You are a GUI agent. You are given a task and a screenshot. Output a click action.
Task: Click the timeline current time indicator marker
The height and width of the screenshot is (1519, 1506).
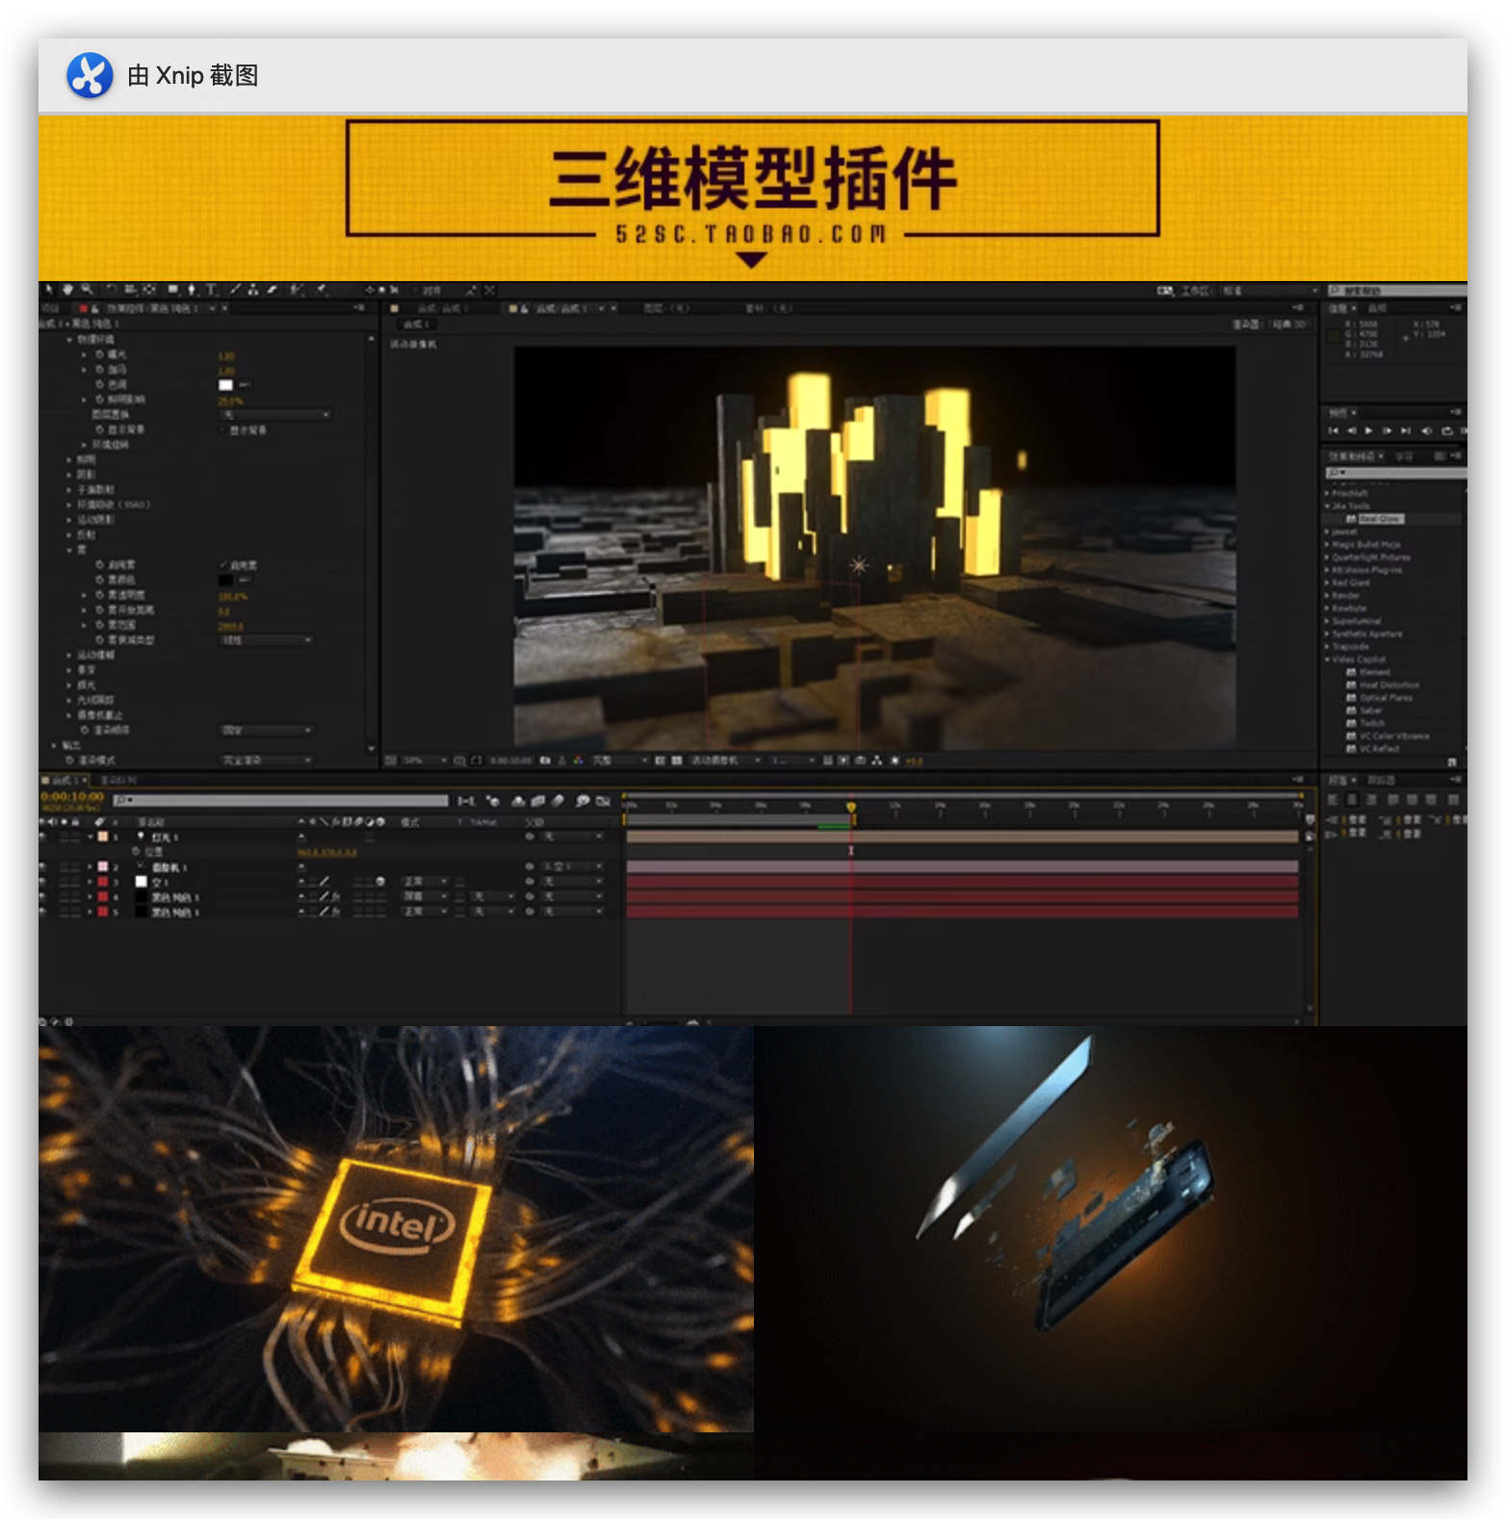pos(851,807)
